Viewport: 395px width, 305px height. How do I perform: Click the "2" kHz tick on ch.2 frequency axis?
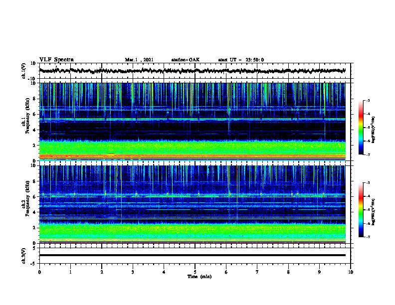[34, 228]
